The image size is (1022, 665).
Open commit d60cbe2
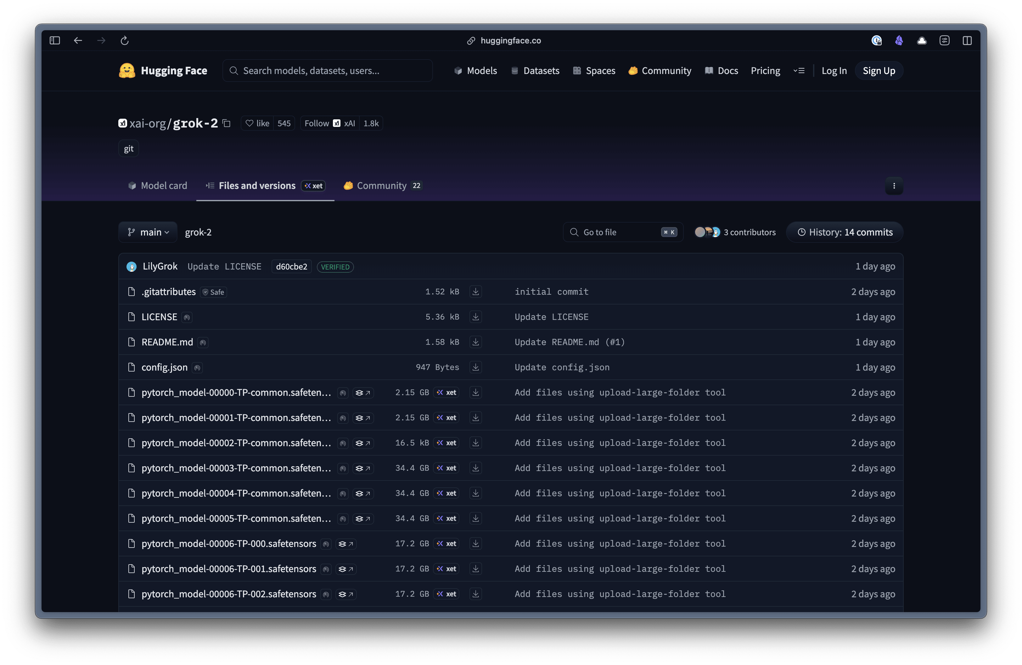pyautogui.click(x=292, y=267)
